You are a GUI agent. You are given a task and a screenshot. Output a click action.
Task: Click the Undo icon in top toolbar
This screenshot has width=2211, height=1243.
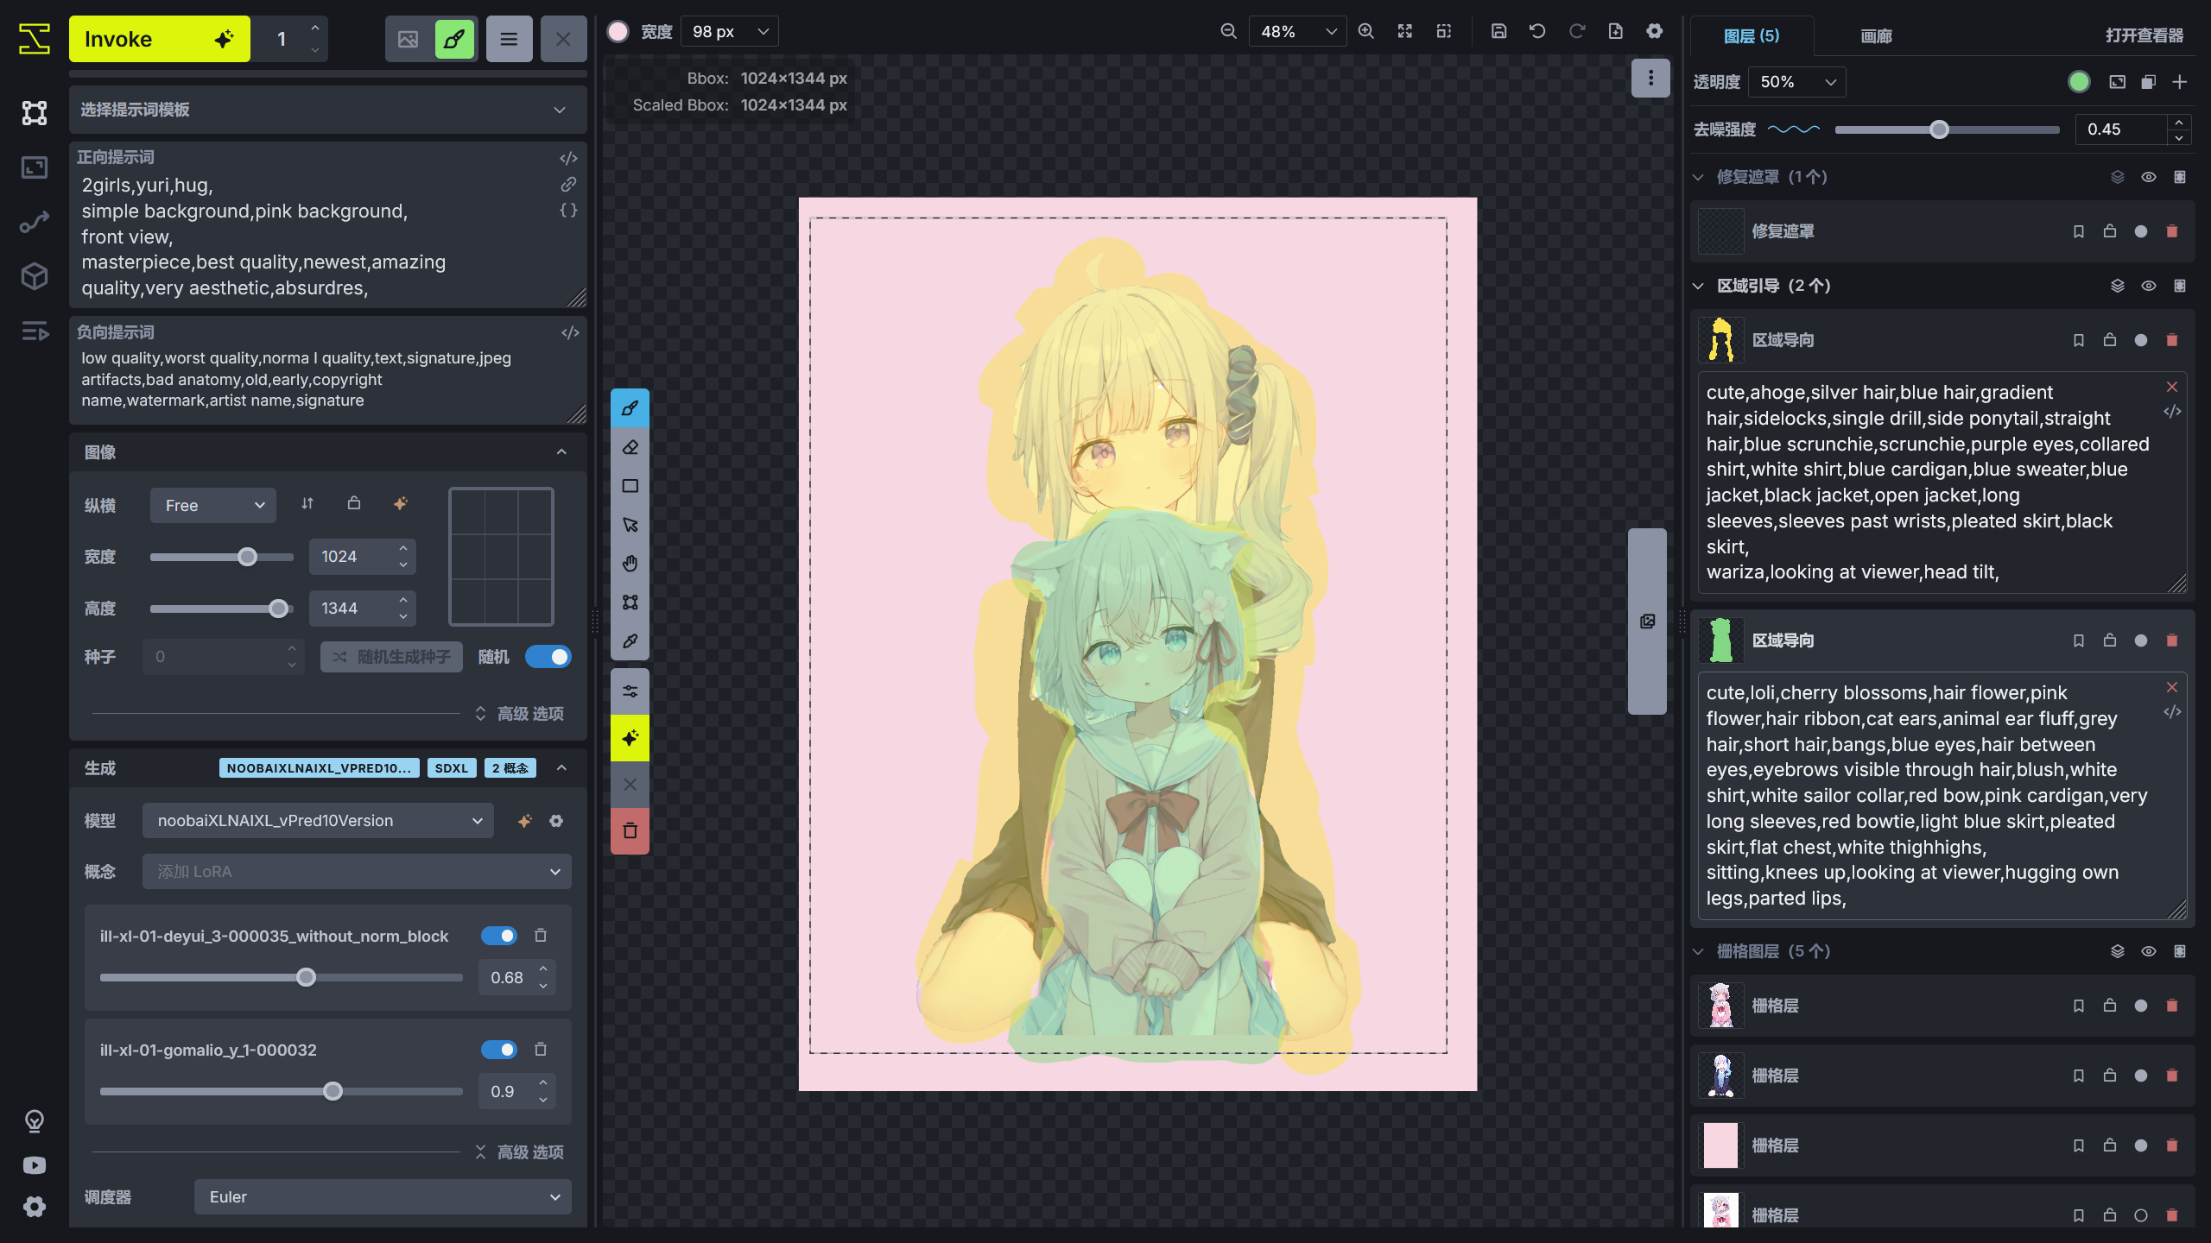(1537, 30)
